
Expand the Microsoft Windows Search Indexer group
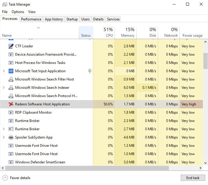(4, 88)
